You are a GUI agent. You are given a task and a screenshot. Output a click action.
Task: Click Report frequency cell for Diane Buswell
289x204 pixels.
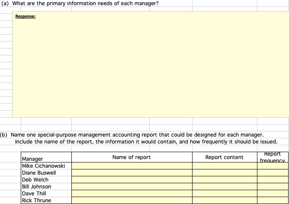pos(273,173)
